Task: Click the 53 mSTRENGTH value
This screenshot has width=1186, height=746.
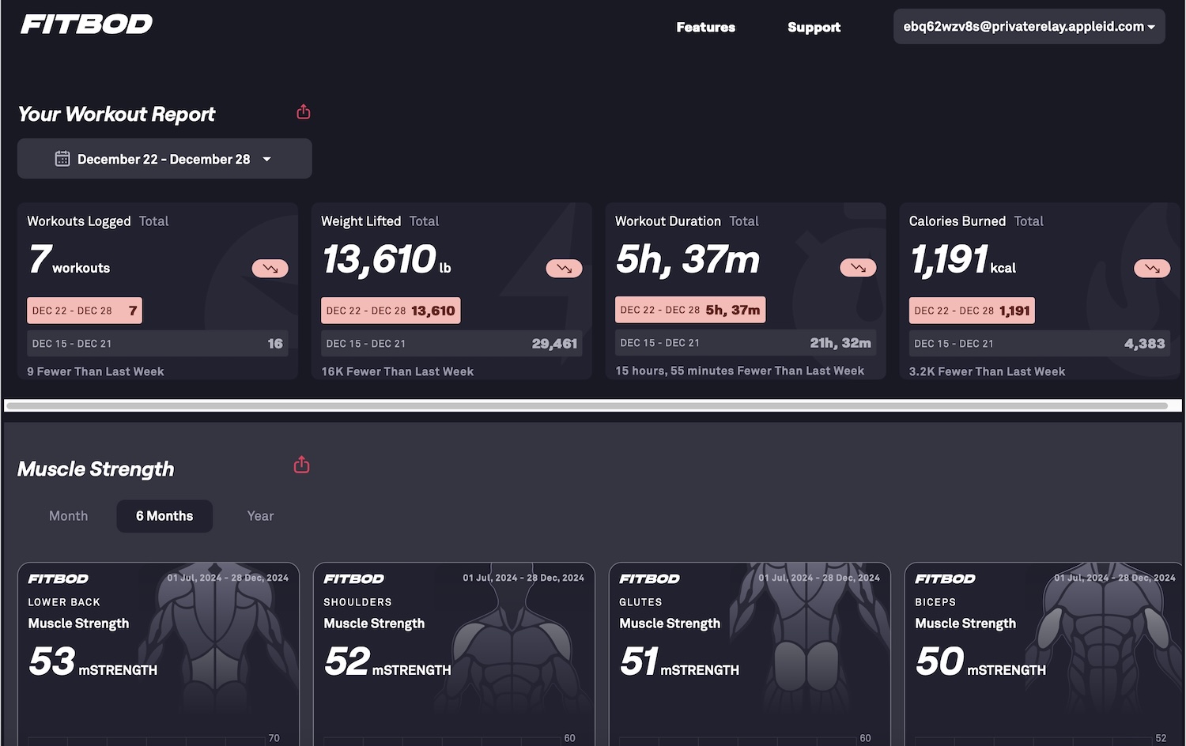Action: pyautogui.click(x=93, y=662)
